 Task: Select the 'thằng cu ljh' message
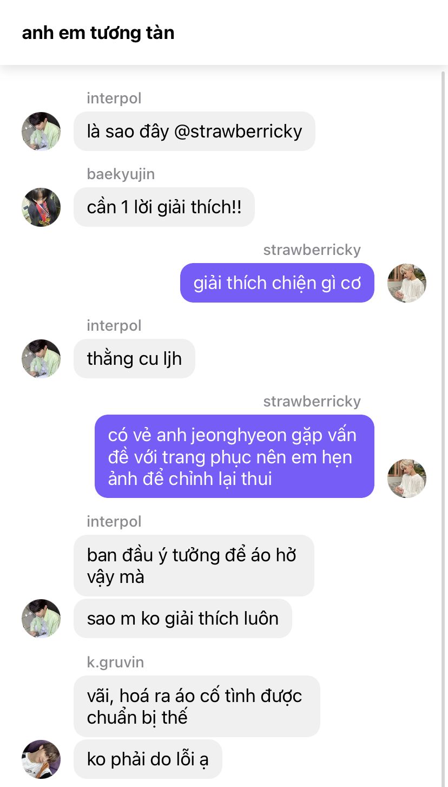[134, 358]
